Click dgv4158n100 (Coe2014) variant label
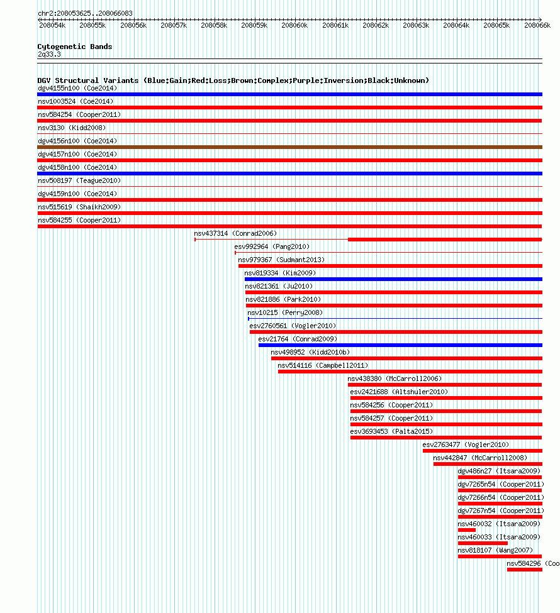This screenshot has width=560, height=613. (x=77, y=167)
